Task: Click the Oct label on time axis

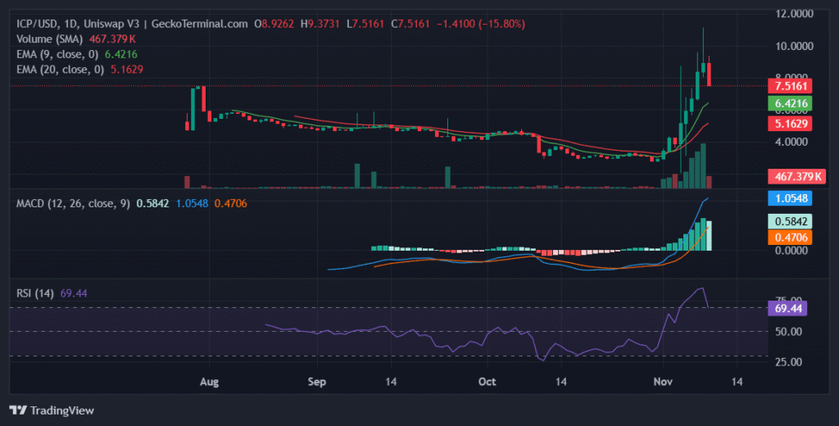Action: (487, 382)
